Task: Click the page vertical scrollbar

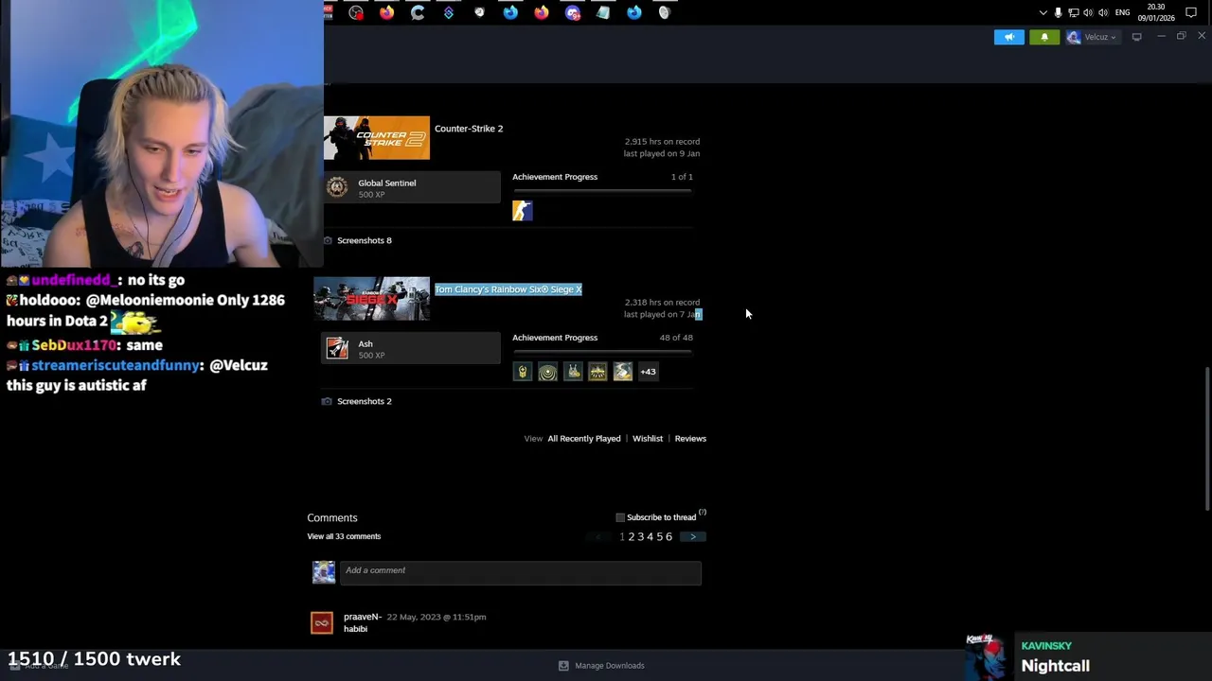Action: (x=1206, y=440)
